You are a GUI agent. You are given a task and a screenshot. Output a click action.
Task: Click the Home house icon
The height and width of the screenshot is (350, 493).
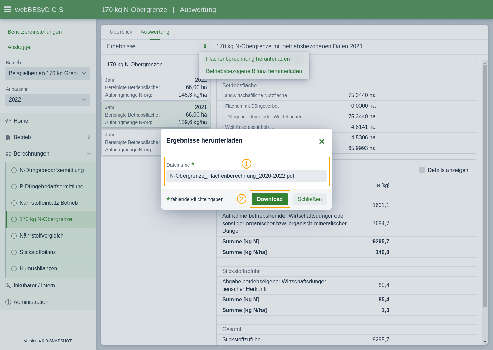[8, 121]
